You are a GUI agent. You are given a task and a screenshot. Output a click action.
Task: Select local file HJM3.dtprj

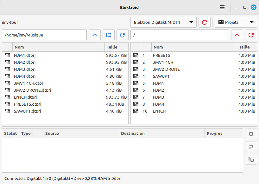pos(65,69)
